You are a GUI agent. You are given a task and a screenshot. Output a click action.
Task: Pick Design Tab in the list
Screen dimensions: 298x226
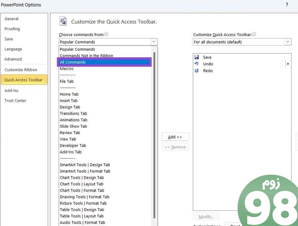pyautogui.click(x=105, y=107)
